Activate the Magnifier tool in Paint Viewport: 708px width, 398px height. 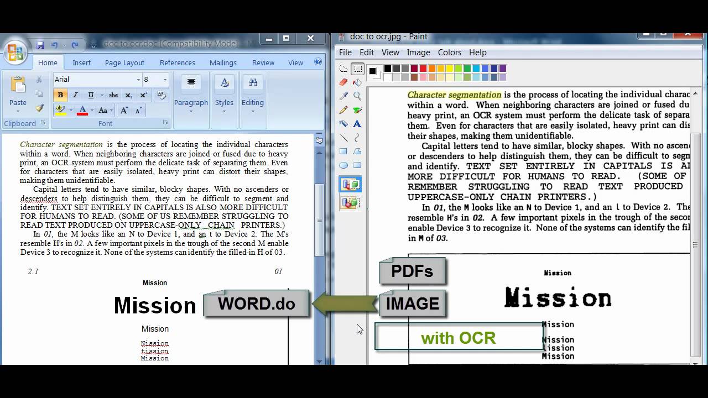pos(357,96)
